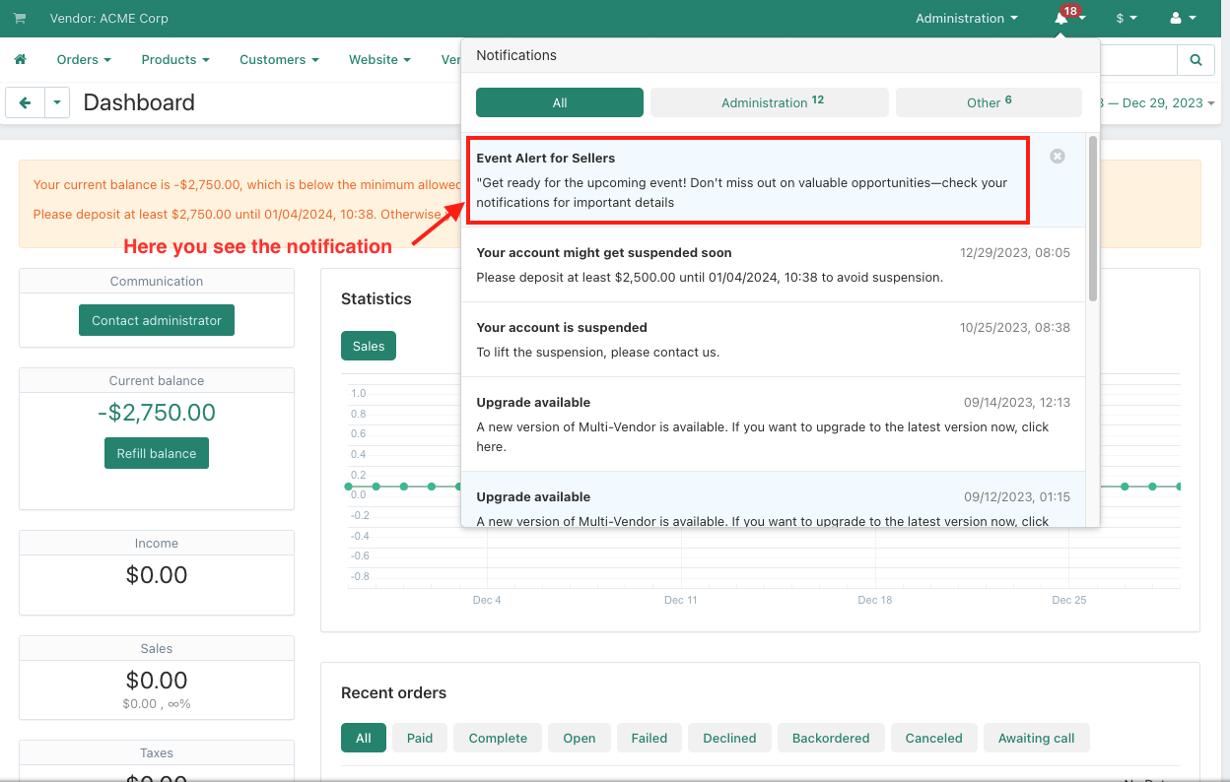This screenshot has width=1230, height=782.
Task: Click the Contact administrator button
Action: pyautogui.click(x=157, y=320)
